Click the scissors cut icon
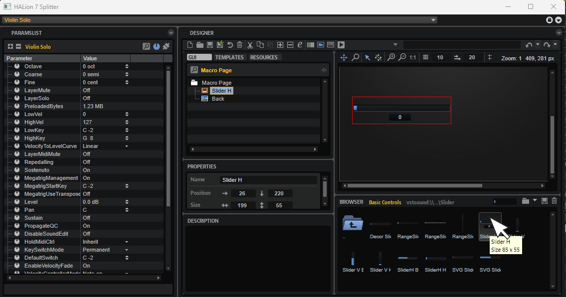This screenshot has width=566, height=297. tap(251, 45)
